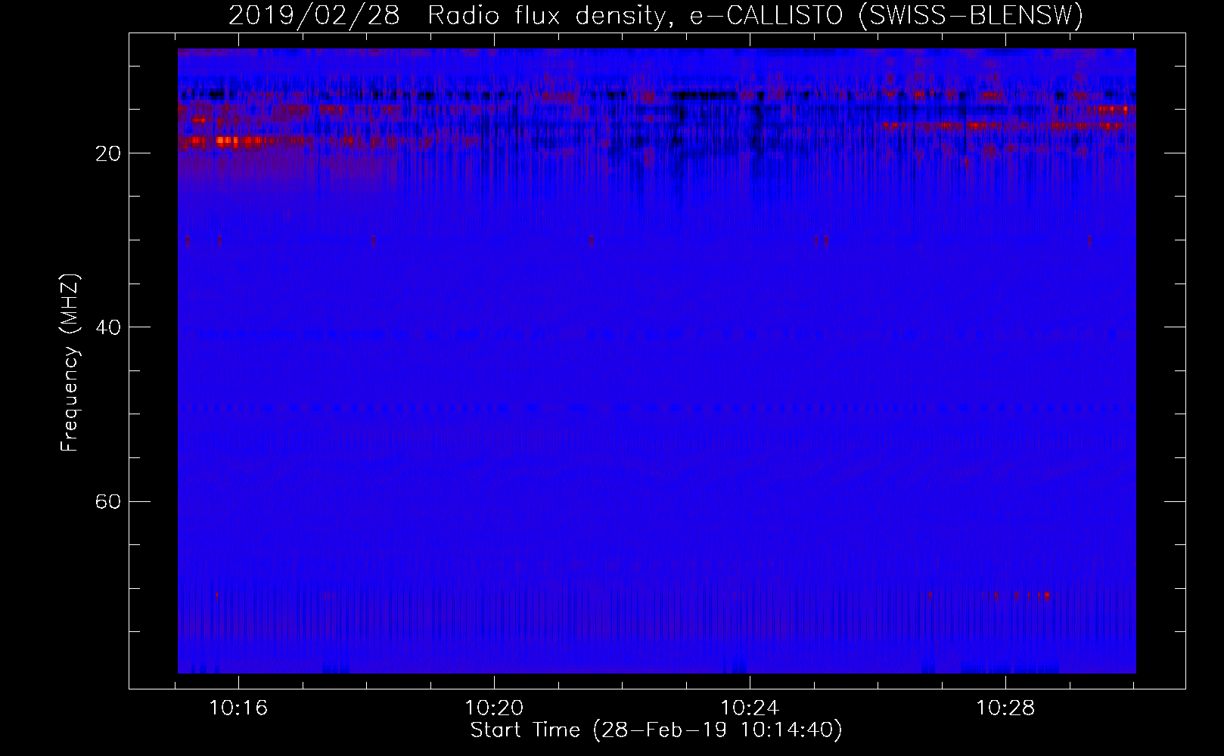Screen dimensions: 1224x756
Task: Click the 40 MHz frequency axis label
Action: coord(107,327)
